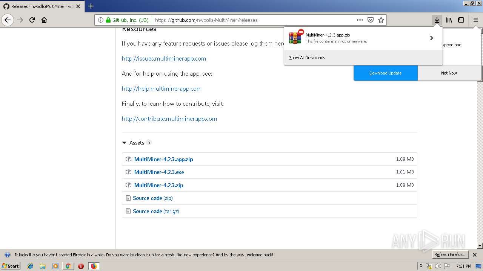Launch Internet Explorer from taskbar
This screenshot has width=483, height=271.
tap(30, 266)
